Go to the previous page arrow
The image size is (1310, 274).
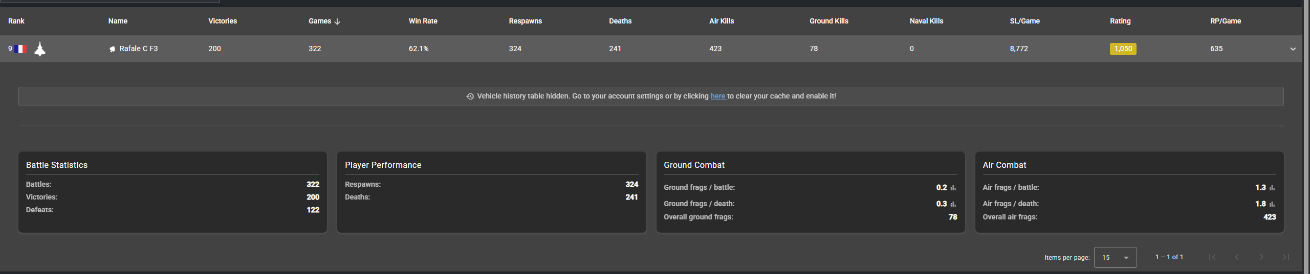point(1237,257)
